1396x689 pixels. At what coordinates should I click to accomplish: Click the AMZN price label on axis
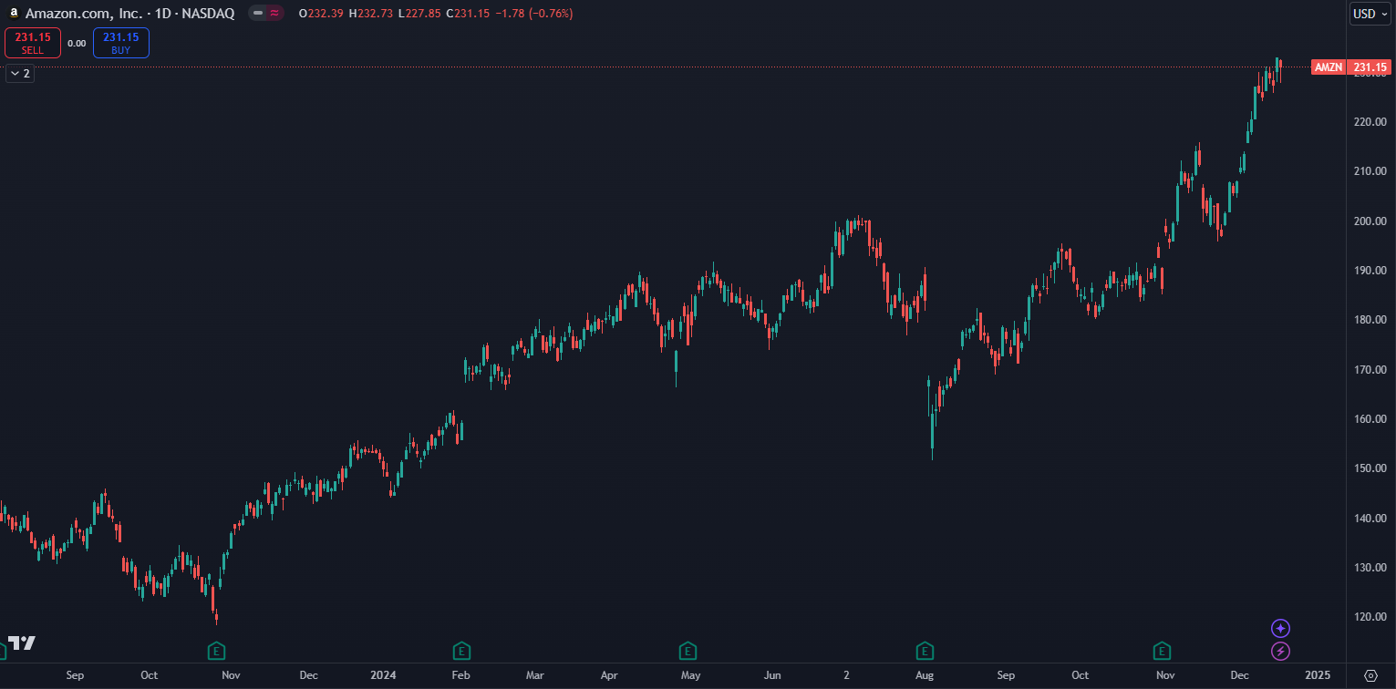pos(1328,67)
